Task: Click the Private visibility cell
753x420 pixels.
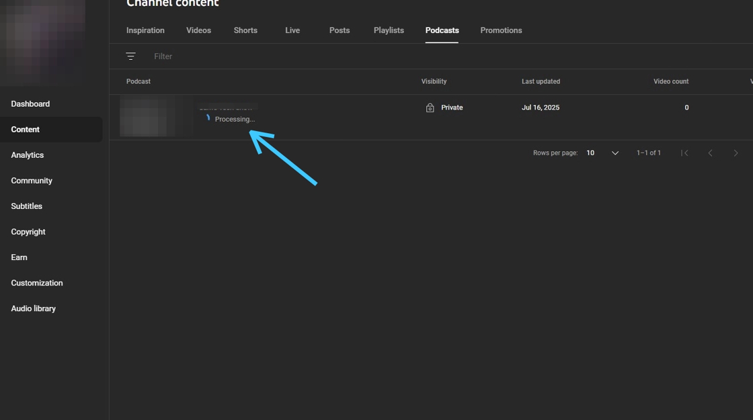Action: pyautogui.click(x=444, y=108)
